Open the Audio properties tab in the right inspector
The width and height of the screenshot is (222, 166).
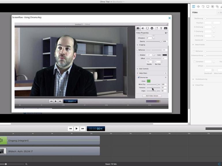pyautogui.click(x=198, y=7)
